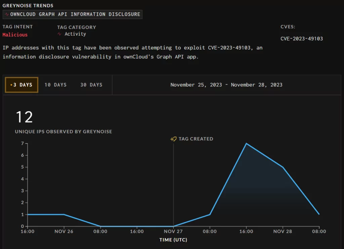Click the Activity category pulse icon
This screenshot has width=344, height=249.
tap(59, 34)
